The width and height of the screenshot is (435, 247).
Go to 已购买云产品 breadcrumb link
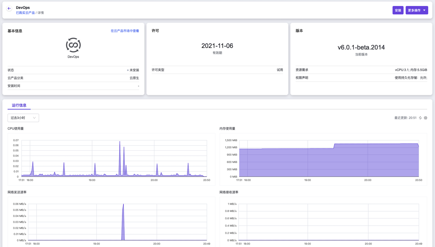25,13
